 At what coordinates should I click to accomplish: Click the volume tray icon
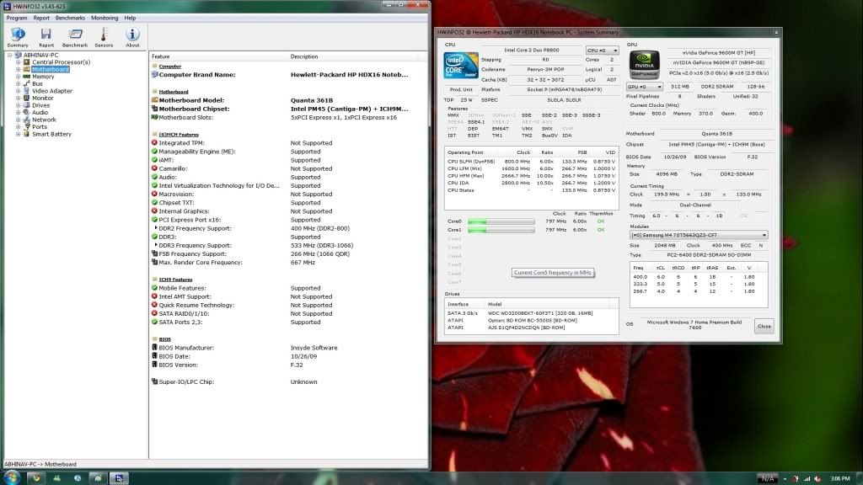tap(817, 478)
